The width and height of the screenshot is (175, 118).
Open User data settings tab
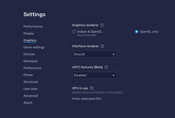tap(30, 89)
